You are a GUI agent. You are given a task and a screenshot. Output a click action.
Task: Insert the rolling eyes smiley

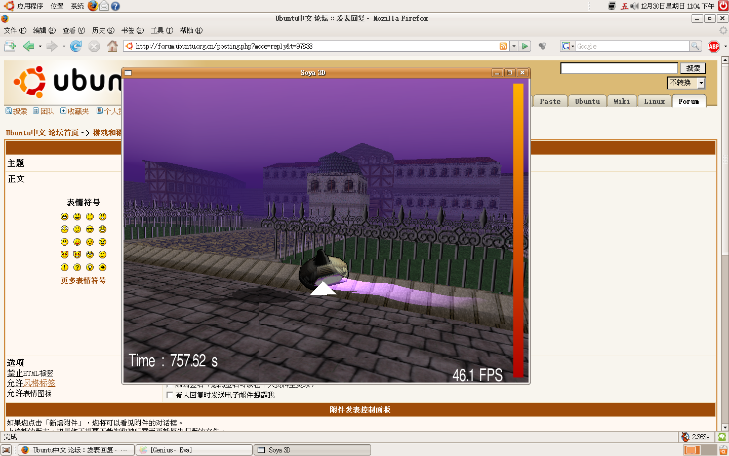click(90, 255)
